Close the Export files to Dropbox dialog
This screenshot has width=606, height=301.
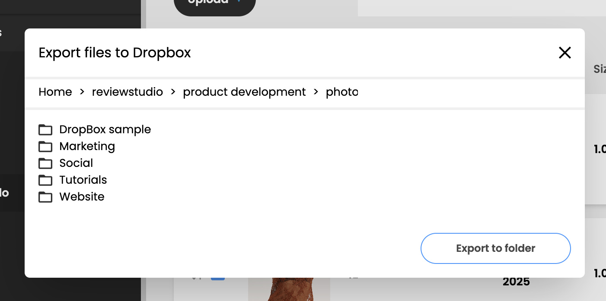565,53
